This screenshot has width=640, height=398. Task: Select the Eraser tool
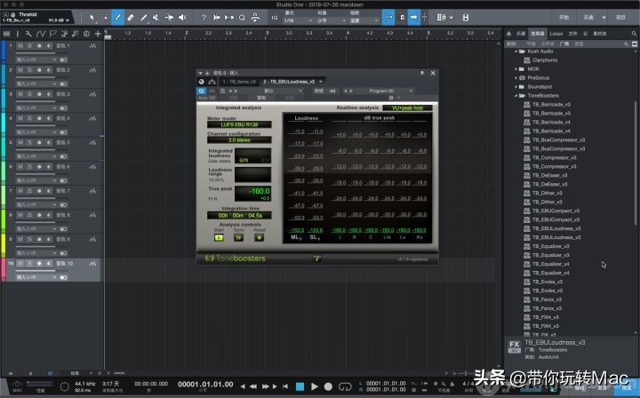(x=131, y=18)
